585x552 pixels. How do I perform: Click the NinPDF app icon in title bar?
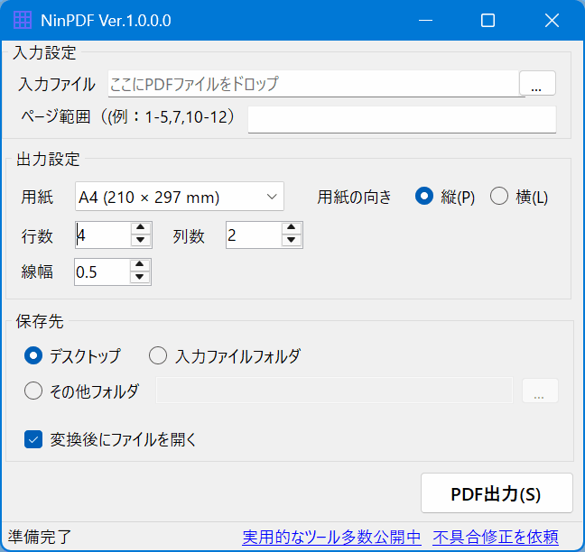coord(22,20)
